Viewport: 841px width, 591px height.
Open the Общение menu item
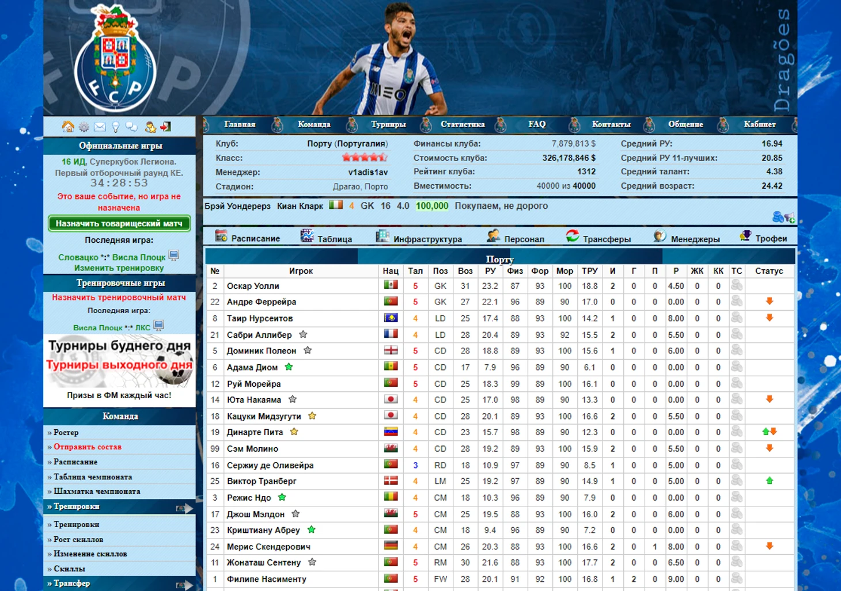point(685,124)
